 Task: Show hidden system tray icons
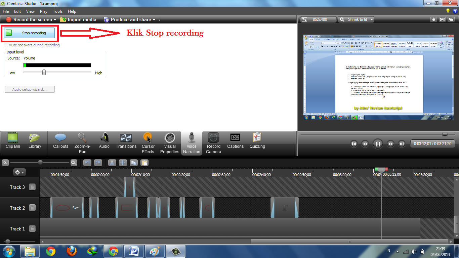[x=398, y=251]
